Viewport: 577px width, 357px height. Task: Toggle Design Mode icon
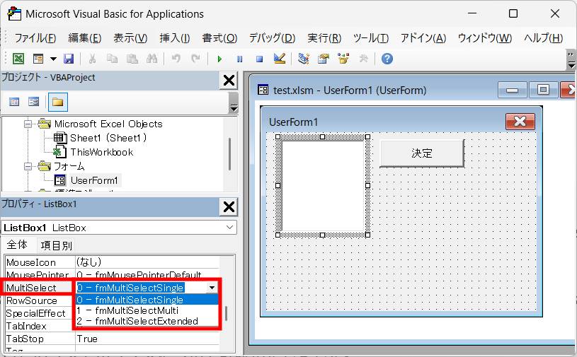click(280, 59)
